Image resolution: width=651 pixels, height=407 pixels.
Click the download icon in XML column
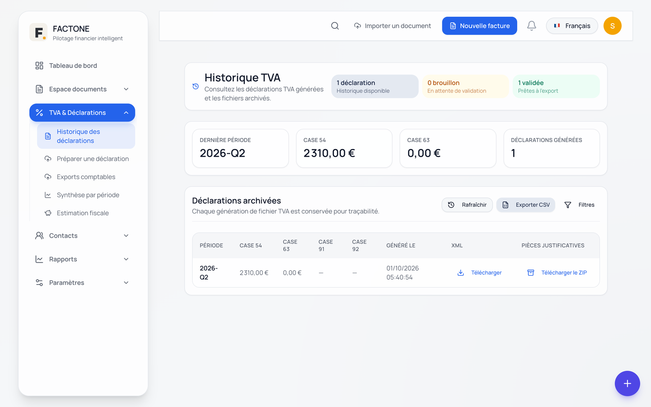pyautogui.click(x=461, y=273)
